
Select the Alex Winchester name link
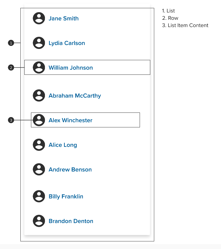tap(70, 120)
